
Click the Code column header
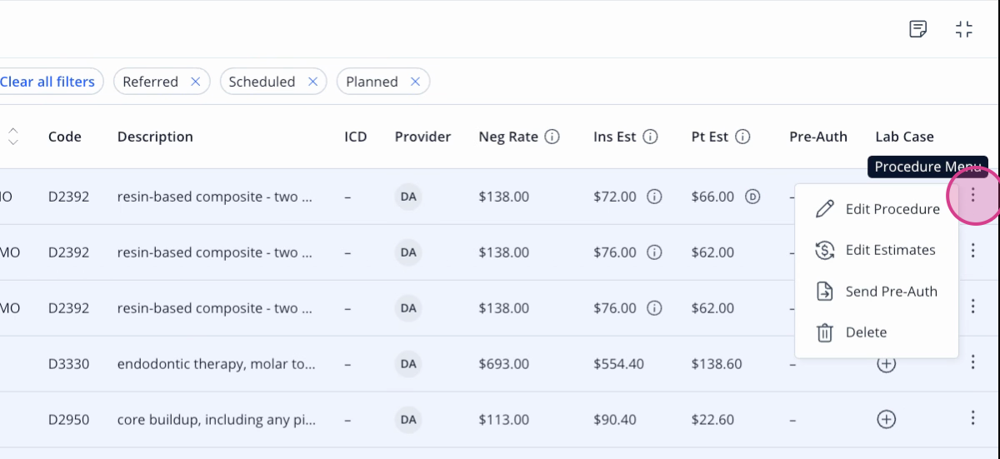pyautogui.click(x=65, y=137)
